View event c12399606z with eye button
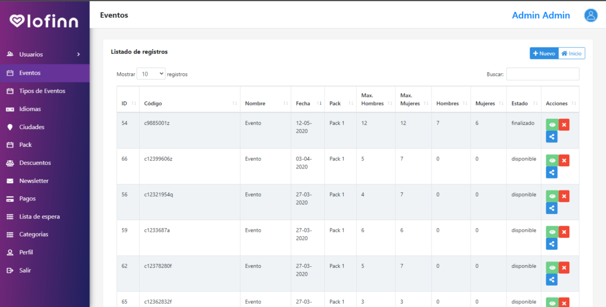The height and width of the screenshot is (307, 606). pos(552,161)
